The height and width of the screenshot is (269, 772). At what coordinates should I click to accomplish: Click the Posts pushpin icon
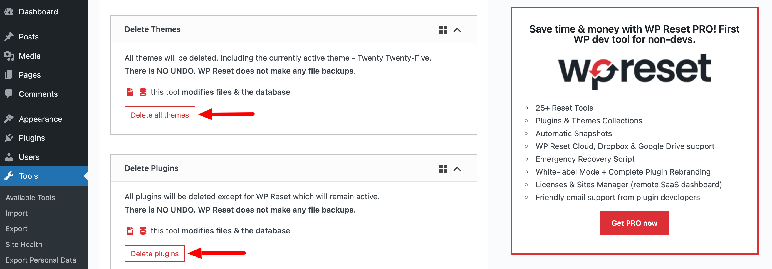click(x=9, y=37)
